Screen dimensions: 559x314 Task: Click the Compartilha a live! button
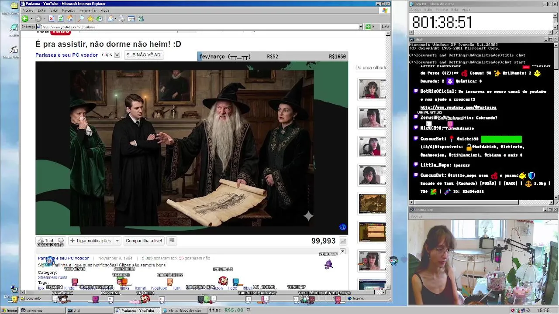coord(144,241)
